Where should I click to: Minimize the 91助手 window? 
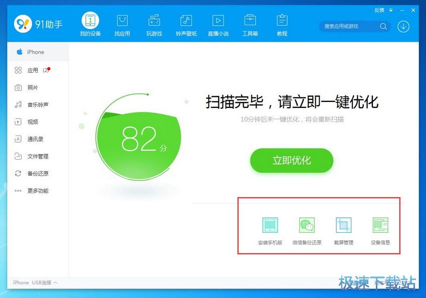[402, 11]
